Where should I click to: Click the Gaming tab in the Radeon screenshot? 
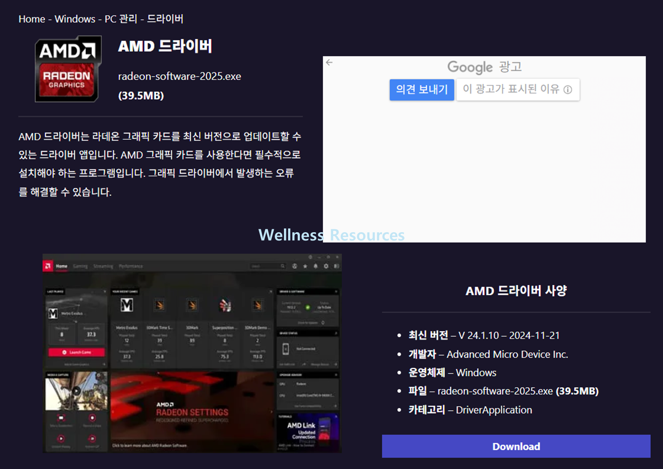tap(80, 266)
